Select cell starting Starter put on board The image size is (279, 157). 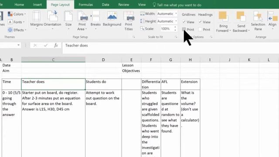coord(53,123)
